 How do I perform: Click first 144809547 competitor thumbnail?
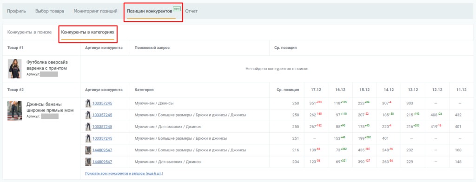[x=88, y=150]
